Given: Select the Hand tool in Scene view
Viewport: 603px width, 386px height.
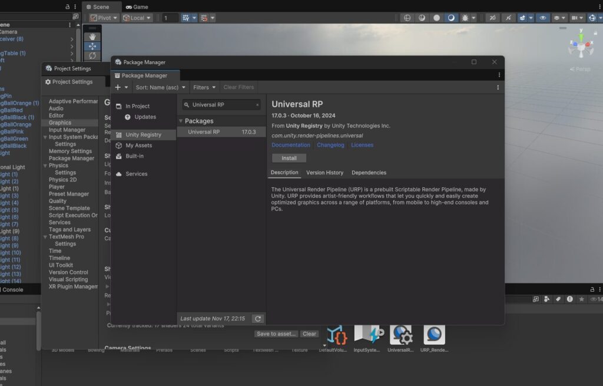Looking at the screenshot, I should click(92, 37).
